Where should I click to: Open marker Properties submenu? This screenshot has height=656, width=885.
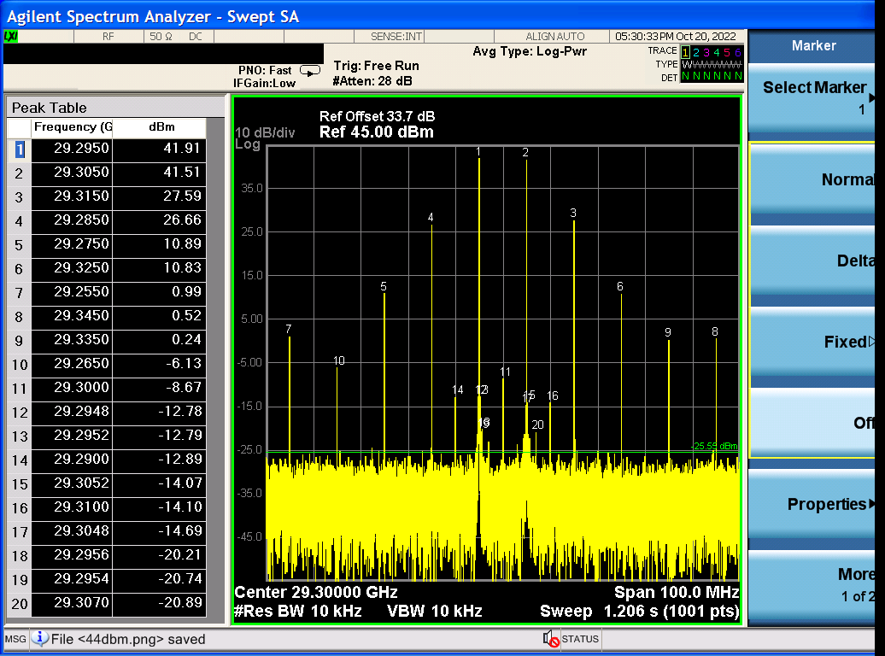(812, 504)
